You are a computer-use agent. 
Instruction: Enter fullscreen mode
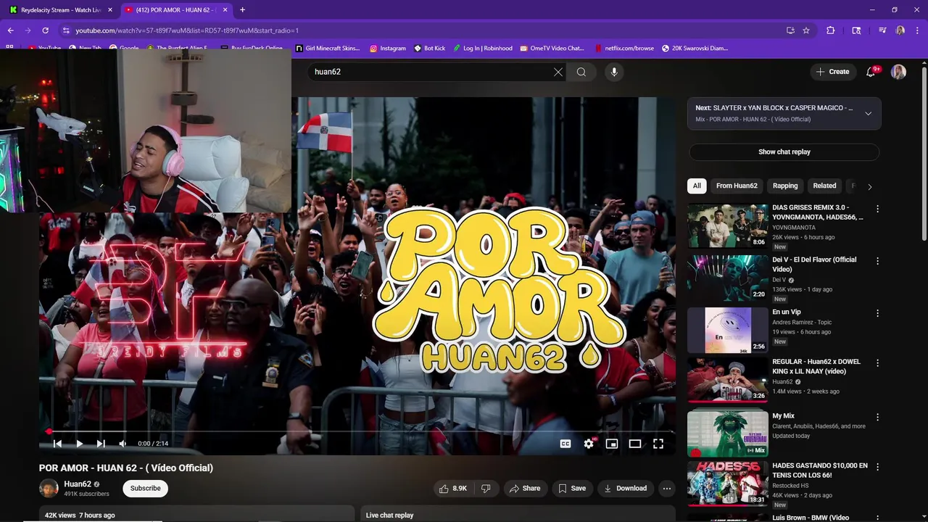658,444
